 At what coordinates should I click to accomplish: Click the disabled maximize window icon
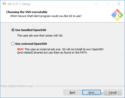point(107,4)
